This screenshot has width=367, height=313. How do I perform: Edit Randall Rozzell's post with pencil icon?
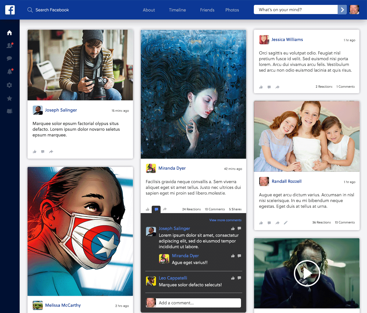tap(286, 223)
